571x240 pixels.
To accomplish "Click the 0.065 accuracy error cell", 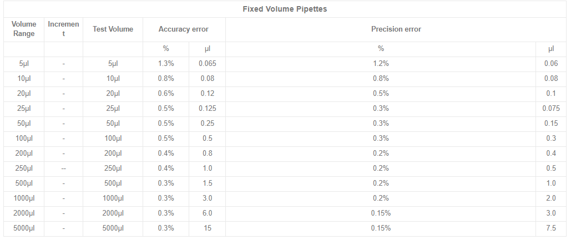I will [x=207, y=64].
